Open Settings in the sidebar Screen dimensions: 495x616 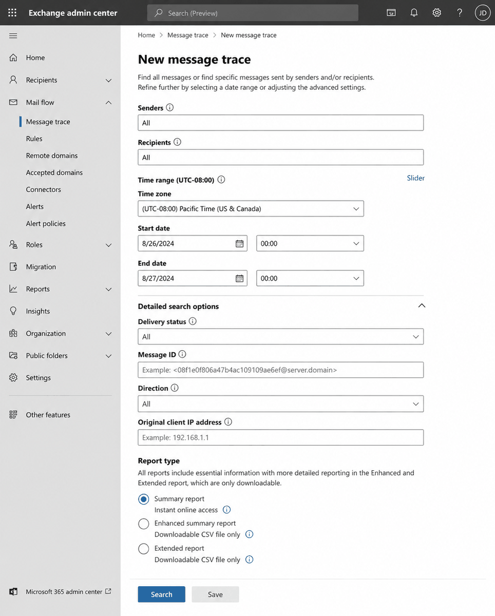(x=39, y=378)
